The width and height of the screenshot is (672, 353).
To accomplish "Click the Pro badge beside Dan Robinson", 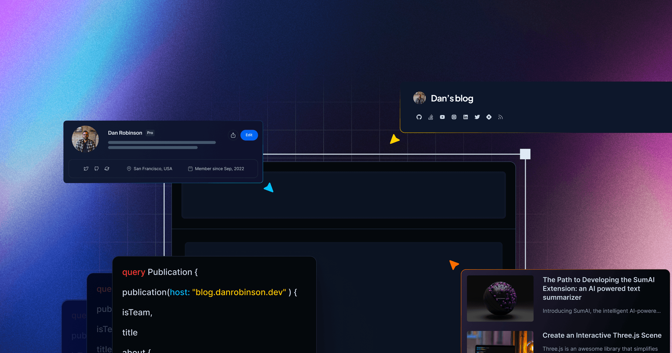I will [x=150, y=133].
